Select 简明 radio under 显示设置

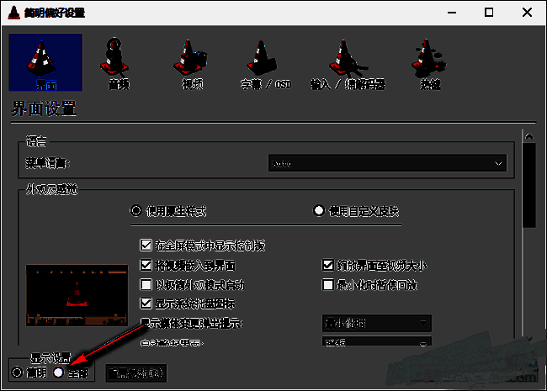[17, 373]
